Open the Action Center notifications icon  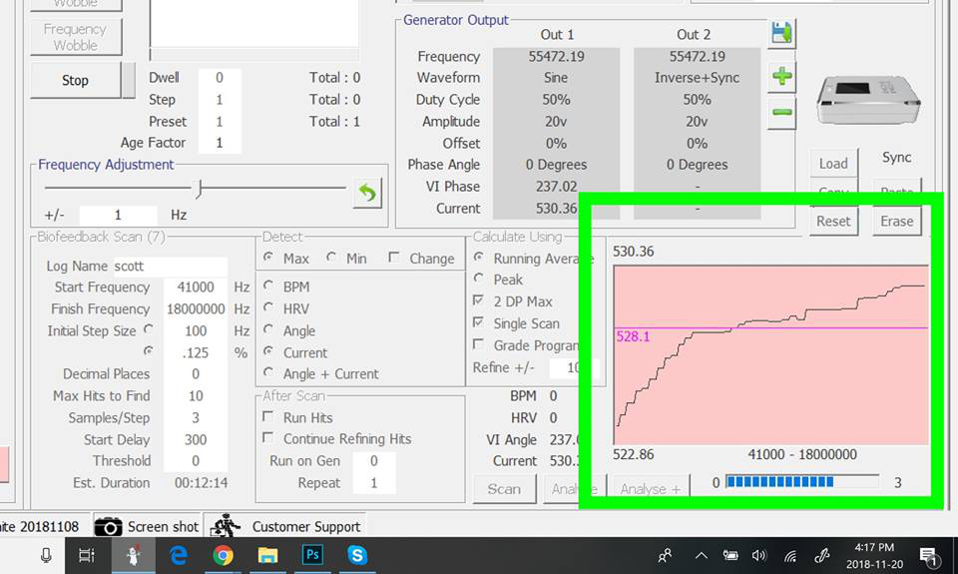[929, 556]
